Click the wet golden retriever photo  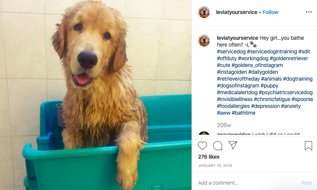(x=96, y=95)
